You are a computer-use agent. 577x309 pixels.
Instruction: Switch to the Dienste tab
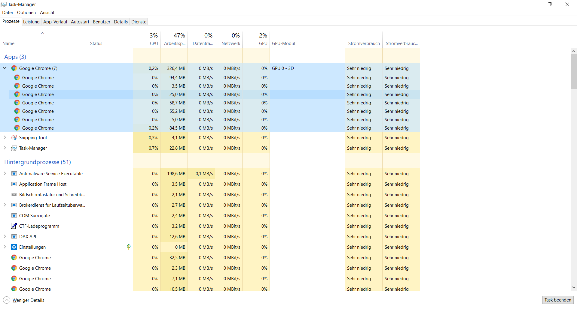click(x=139, y=22)
